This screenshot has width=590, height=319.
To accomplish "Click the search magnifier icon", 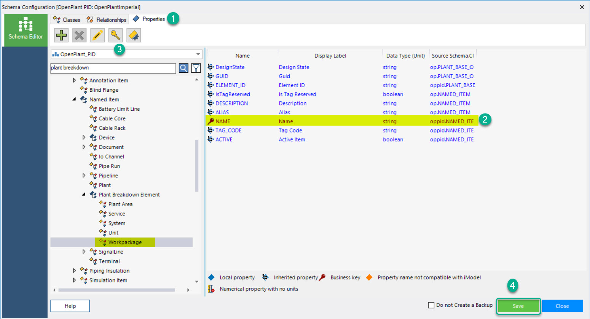I will [x=183, y=68].
